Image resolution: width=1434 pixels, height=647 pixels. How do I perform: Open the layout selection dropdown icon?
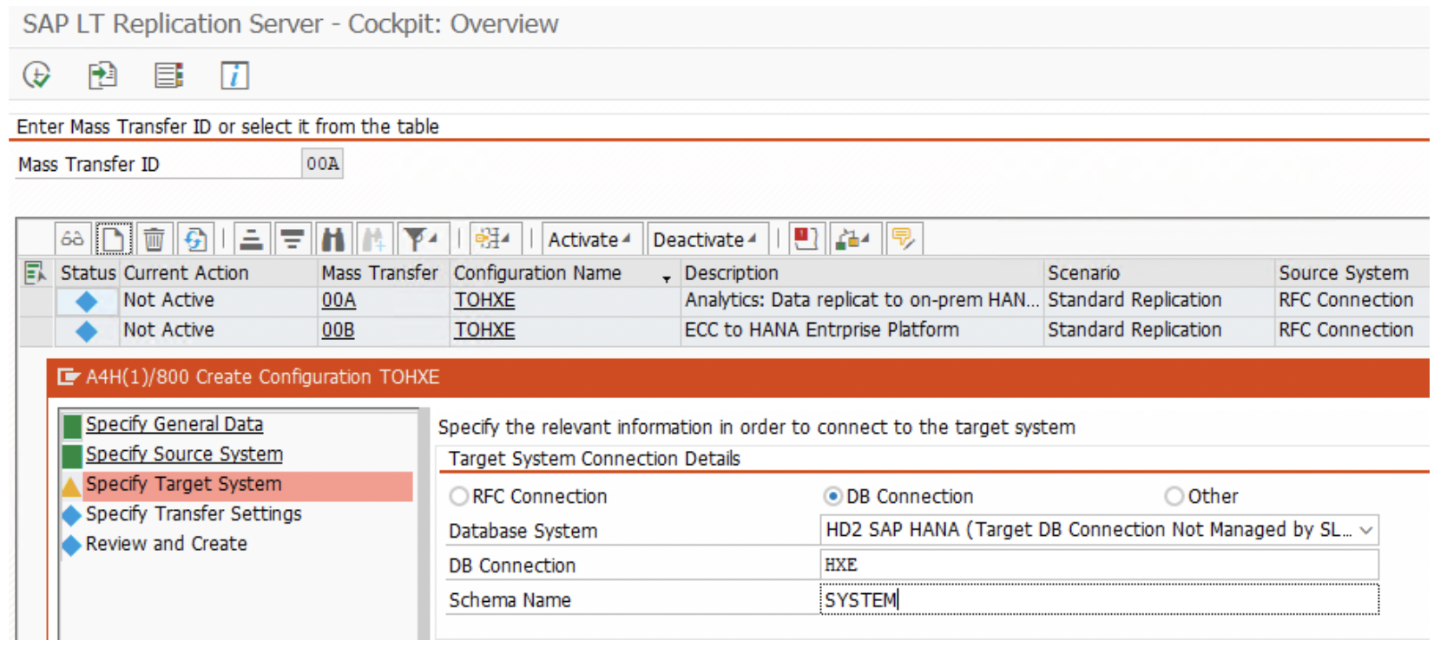(x=495, y=239)
